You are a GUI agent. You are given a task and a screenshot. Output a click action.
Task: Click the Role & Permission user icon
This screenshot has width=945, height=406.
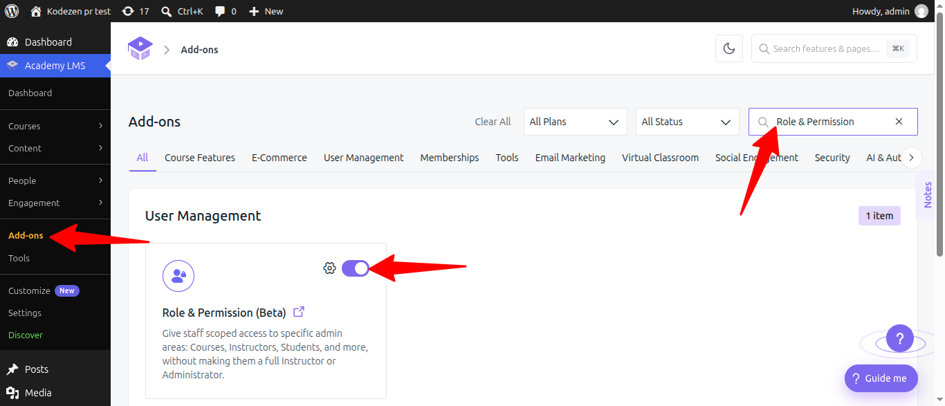click(x=178, y=276)
